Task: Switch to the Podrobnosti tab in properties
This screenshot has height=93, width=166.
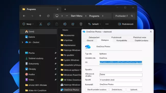Action: coord(116,37)
